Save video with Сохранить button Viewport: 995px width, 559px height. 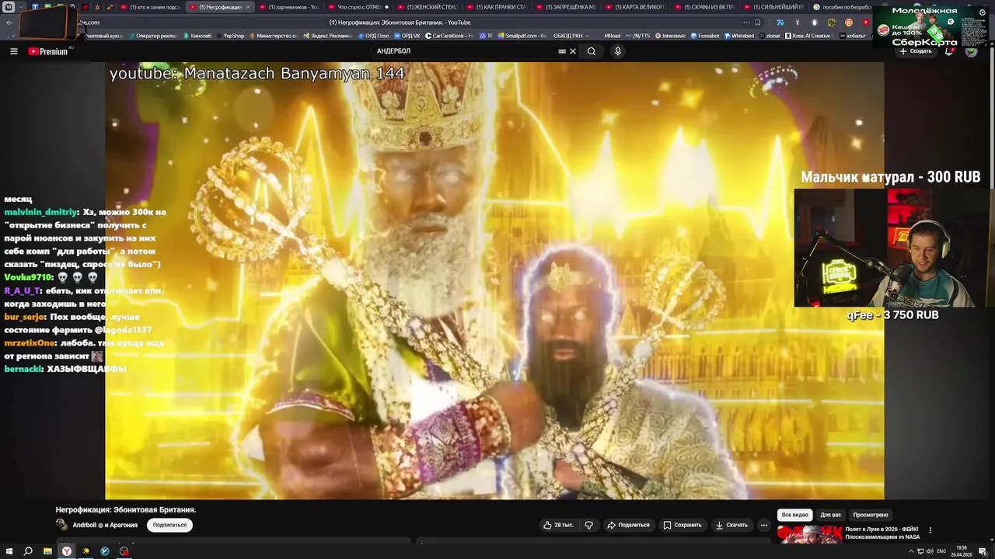(683, 525)
